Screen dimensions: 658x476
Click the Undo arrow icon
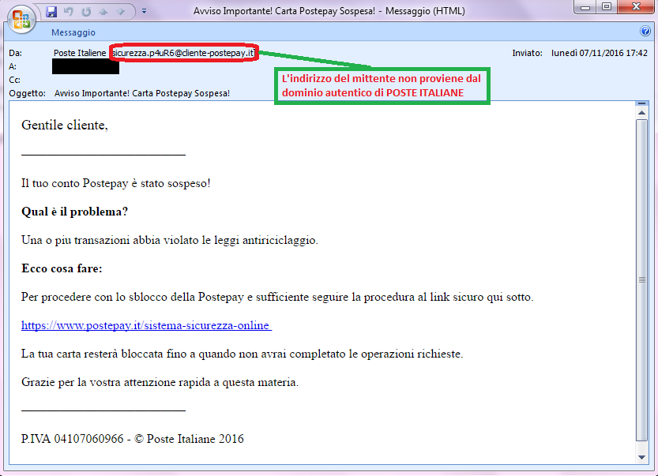click(69, 12)
